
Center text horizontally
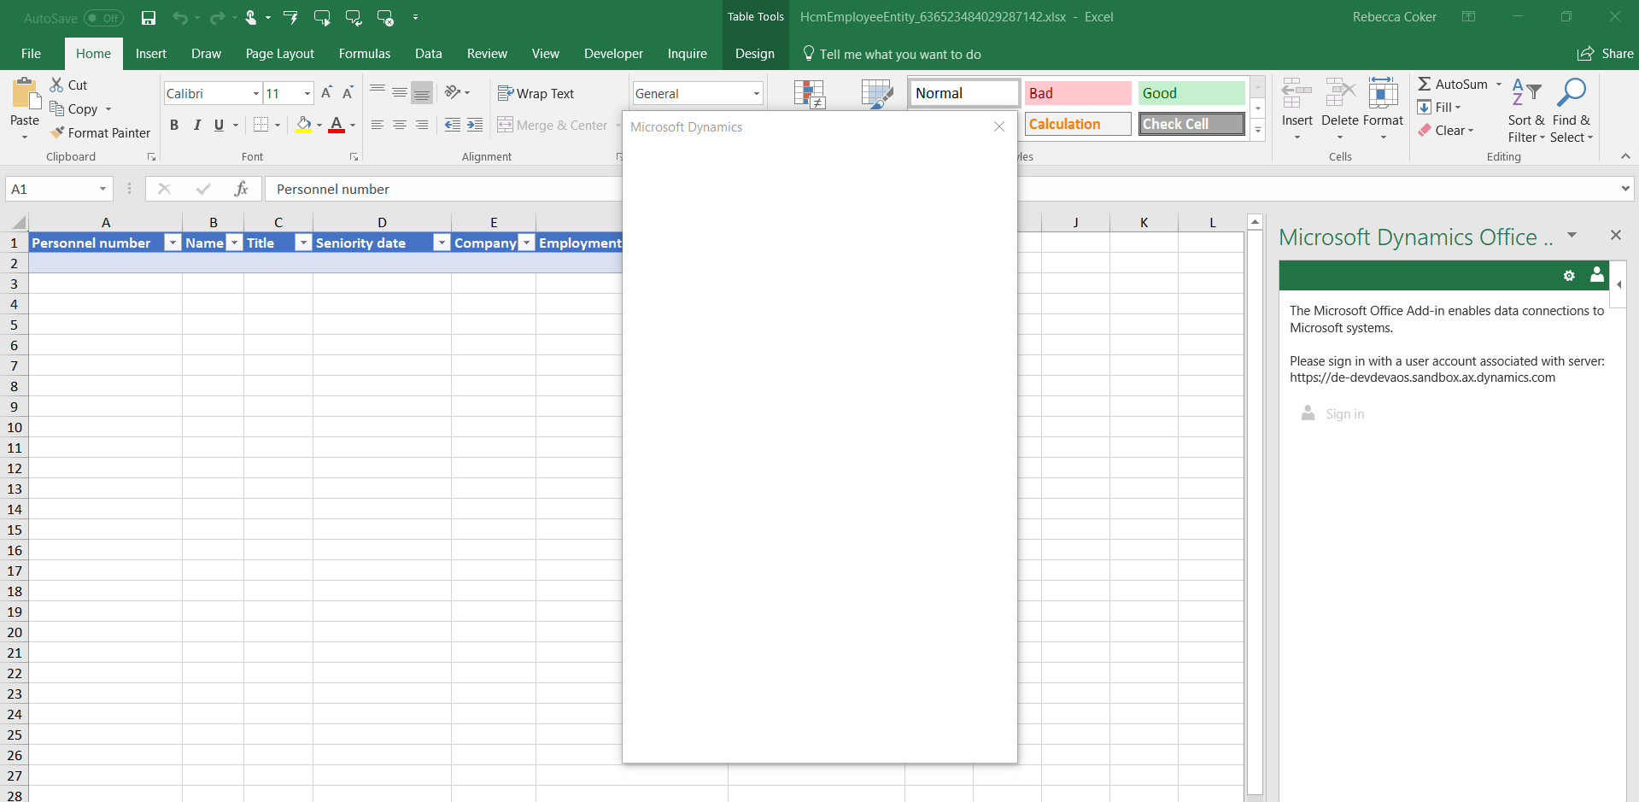tap(399, 125)
